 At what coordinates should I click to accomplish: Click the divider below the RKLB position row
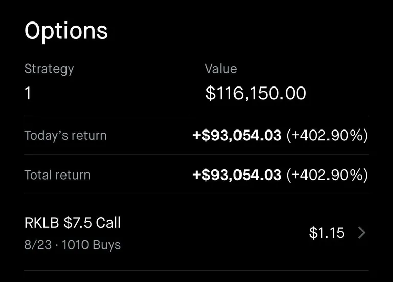(x=196, y=270)
